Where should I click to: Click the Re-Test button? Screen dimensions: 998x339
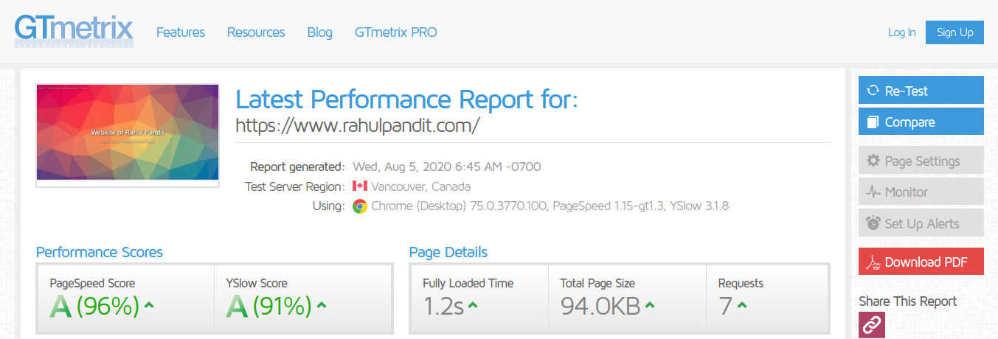921,91
